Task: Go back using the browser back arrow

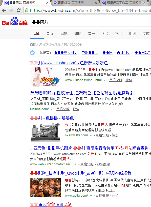Action: 4,10
